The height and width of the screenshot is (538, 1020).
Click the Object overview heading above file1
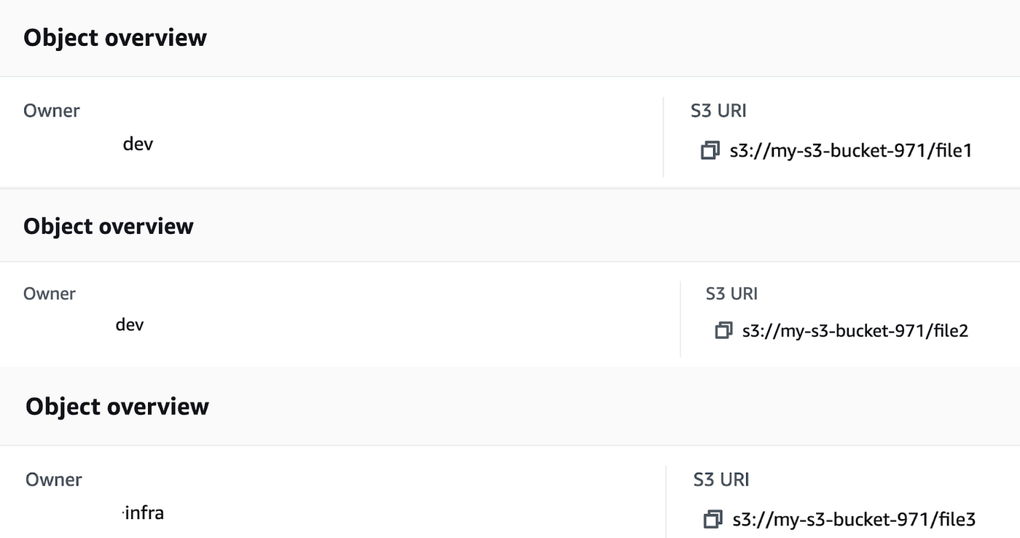tap(115, 38)
